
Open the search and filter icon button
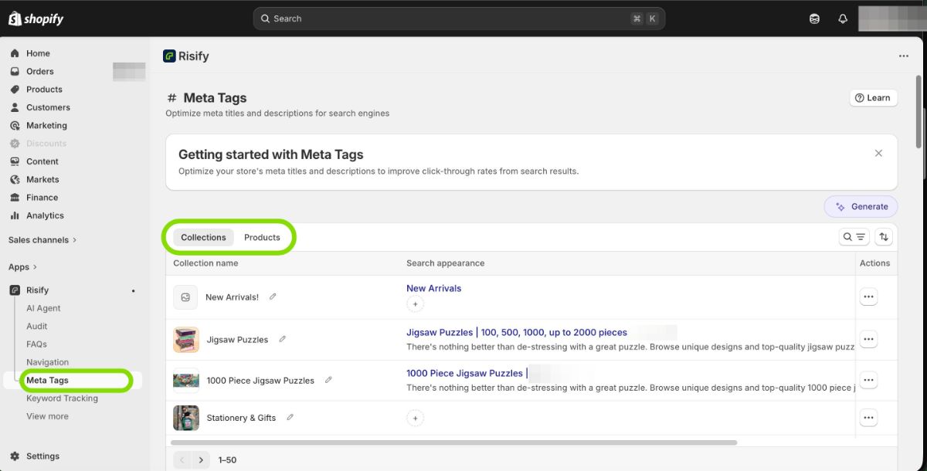[x=854, y=237]
